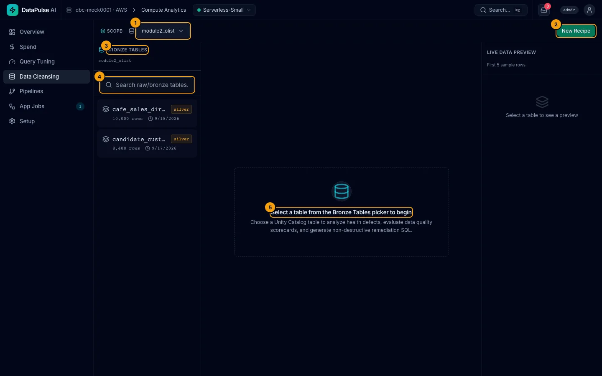The image size is (602, 376).
Task: Go to Overview in the sidebar
Action: (46, 32)
